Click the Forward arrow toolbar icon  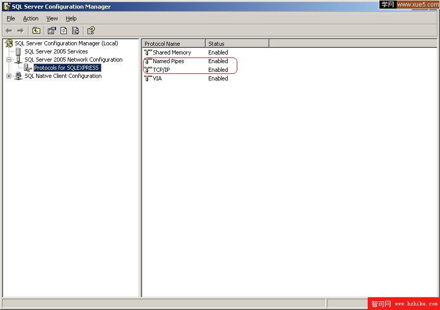point(20,31)
